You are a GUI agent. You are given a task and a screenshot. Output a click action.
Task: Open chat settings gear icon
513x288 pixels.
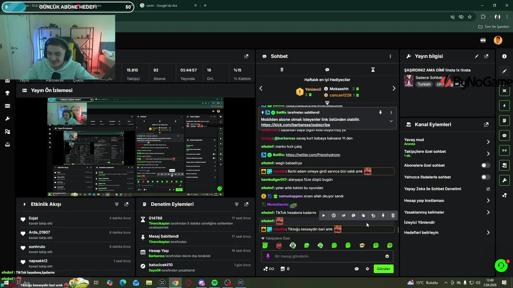(x=367, y=269)
